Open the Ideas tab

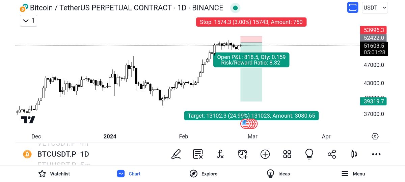[278, 174]
